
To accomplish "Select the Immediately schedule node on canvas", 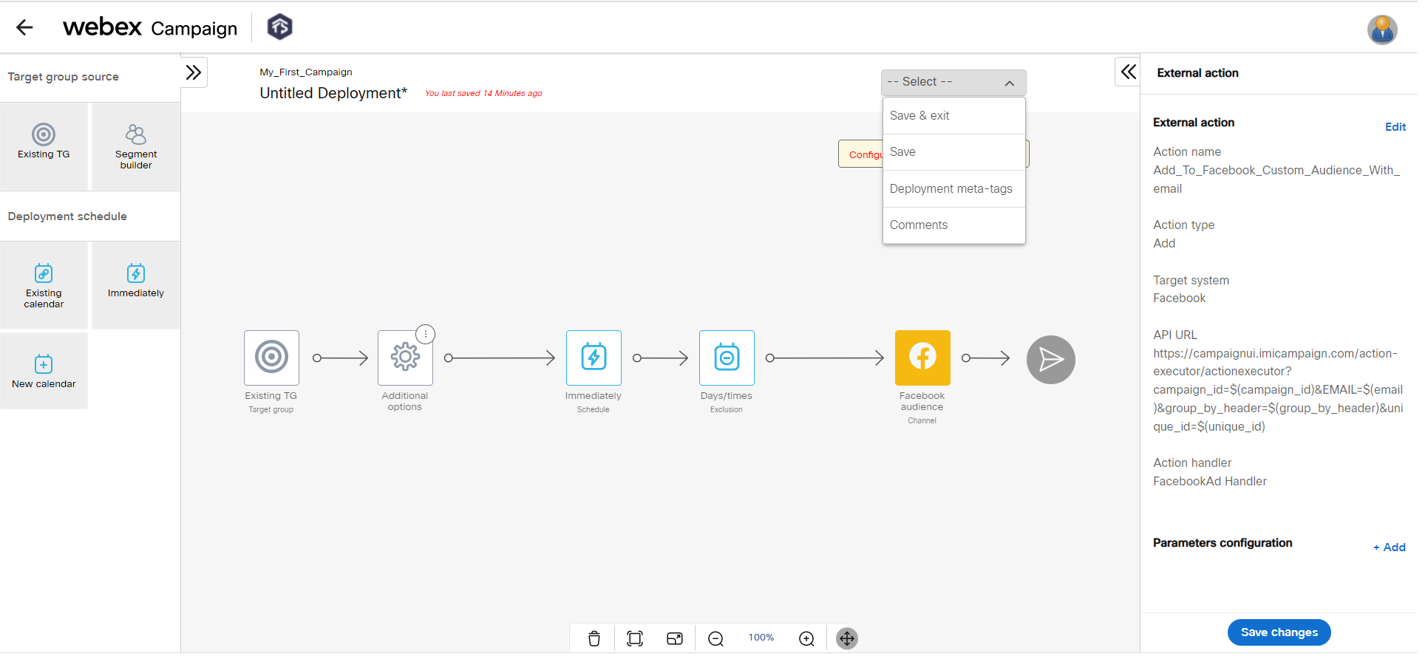I will click(x=594, y=358).
